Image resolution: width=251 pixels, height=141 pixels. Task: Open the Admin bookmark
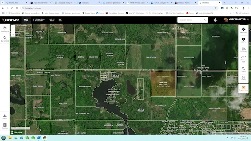coord(190,13)
